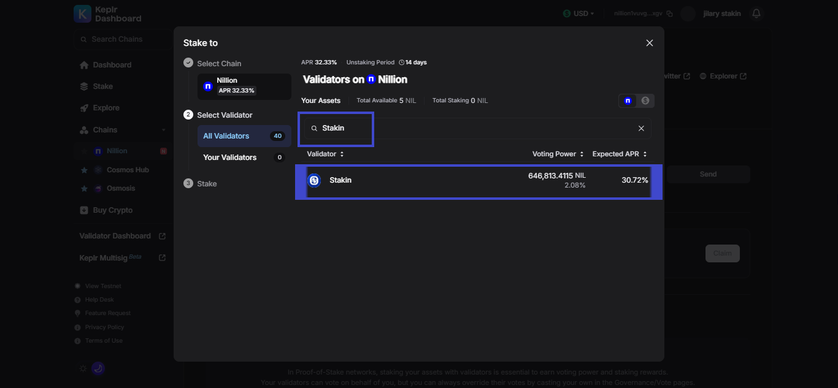Image resolution: width=838 pixels, height=388 pixels.
Task: Open Cosmos Hub chain in sidebar
Action: (128, 170)
